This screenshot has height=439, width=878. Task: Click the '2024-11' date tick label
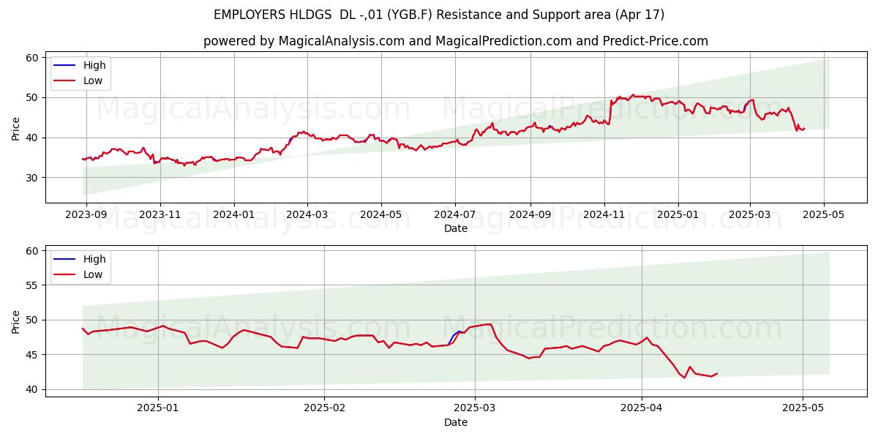tap(604, 215)
